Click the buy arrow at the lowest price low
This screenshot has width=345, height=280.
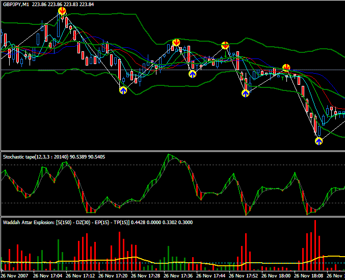pos(319,141)
